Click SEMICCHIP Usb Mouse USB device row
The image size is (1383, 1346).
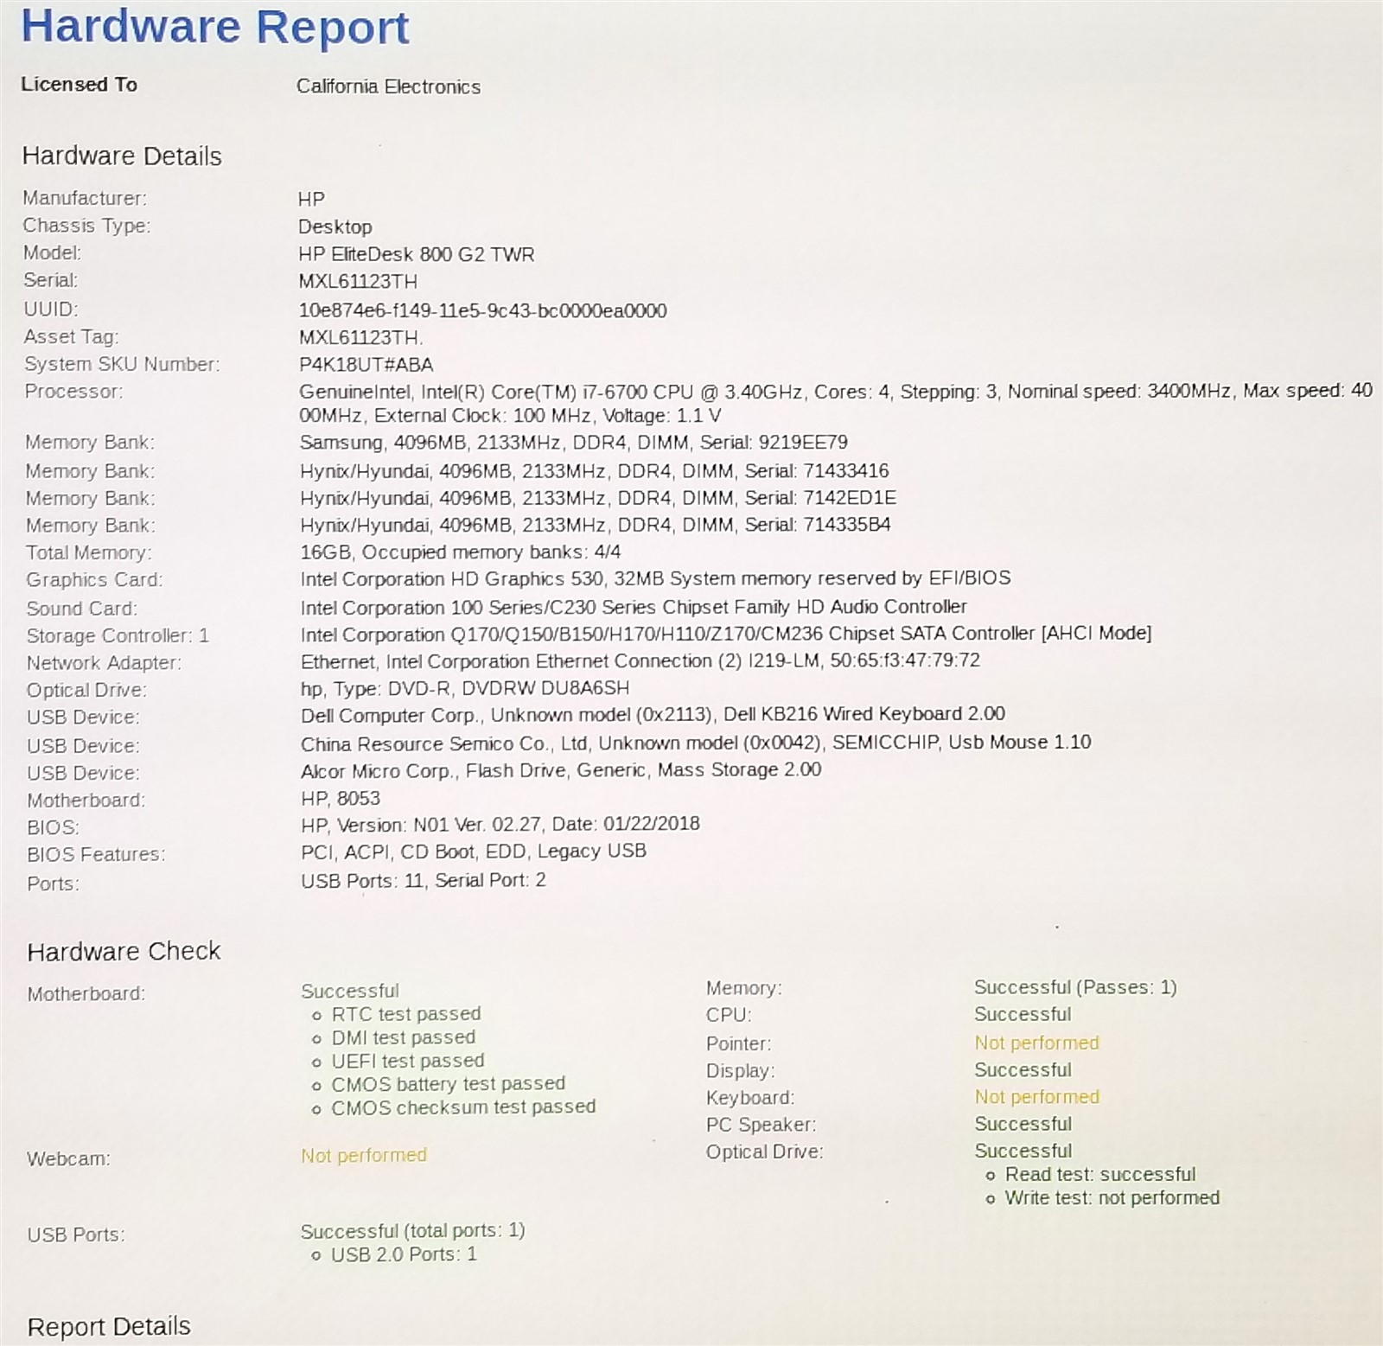point(696,743)
